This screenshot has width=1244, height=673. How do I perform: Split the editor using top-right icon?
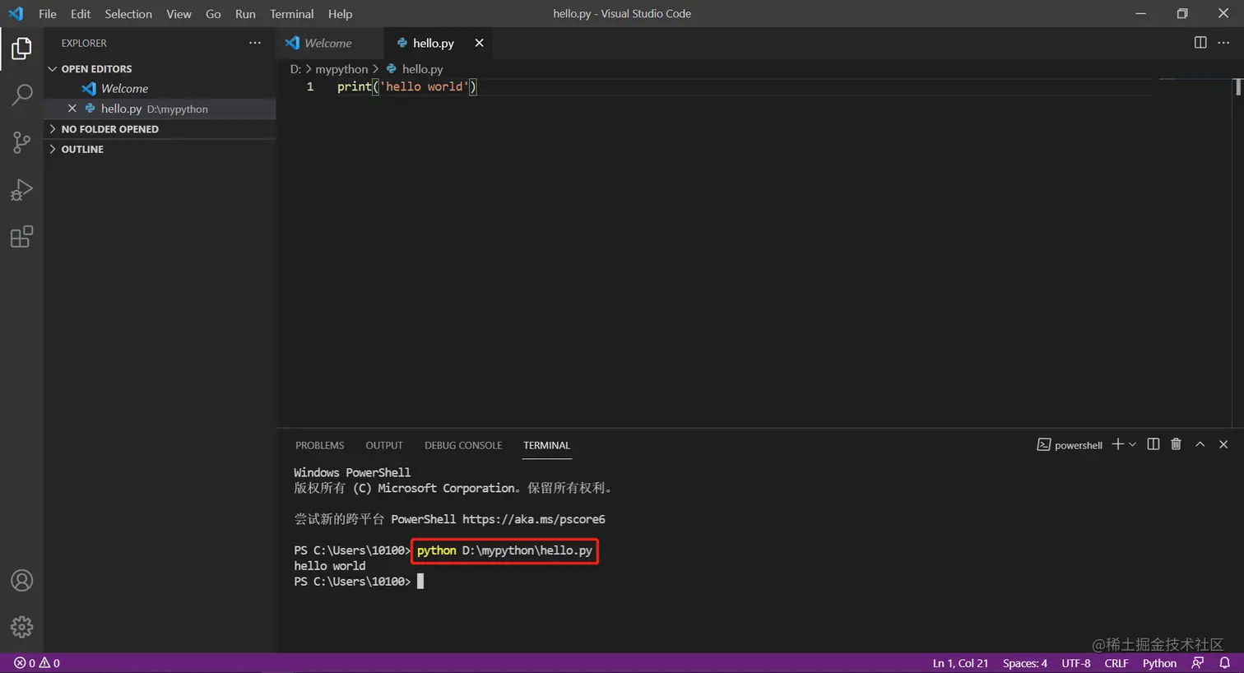tap(1200, 42)
